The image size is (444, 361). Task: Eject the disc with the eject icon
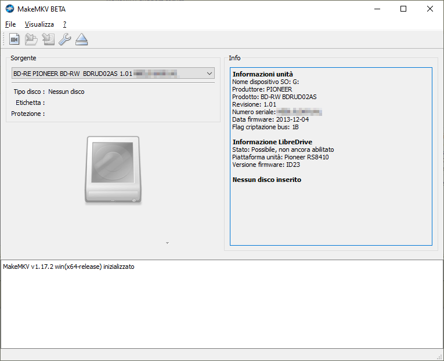click(x=82, y=39)
